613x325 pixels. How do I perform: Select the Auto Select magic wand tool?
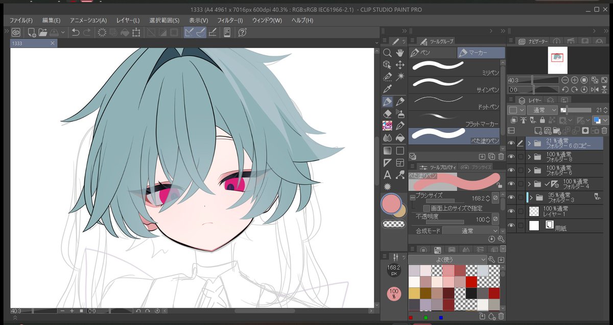coord(400,77)
